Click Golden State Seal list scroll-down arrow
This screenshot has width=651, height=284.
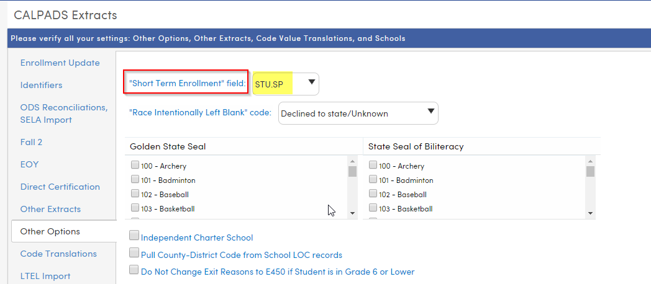pyautogui.click(x=352, y=213)
